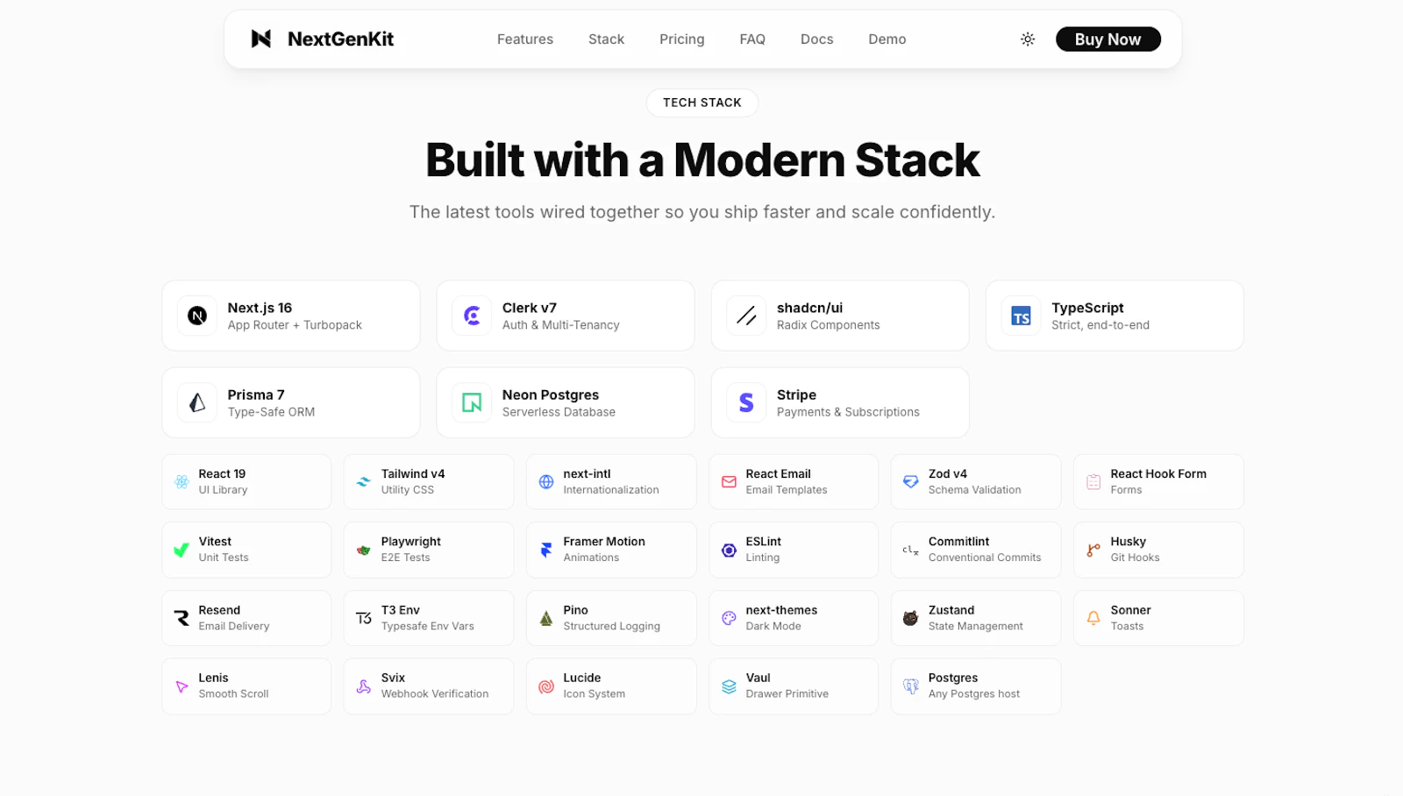This screenshot has width=1403, height=796.
Task: Click the 'Conventional Commits' text
Action: tap(985, 558)
